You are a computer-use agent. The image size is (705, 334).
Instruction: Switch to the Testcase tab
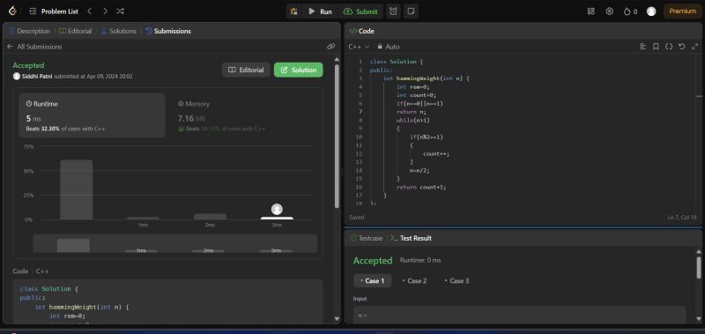tap(367, 238)
